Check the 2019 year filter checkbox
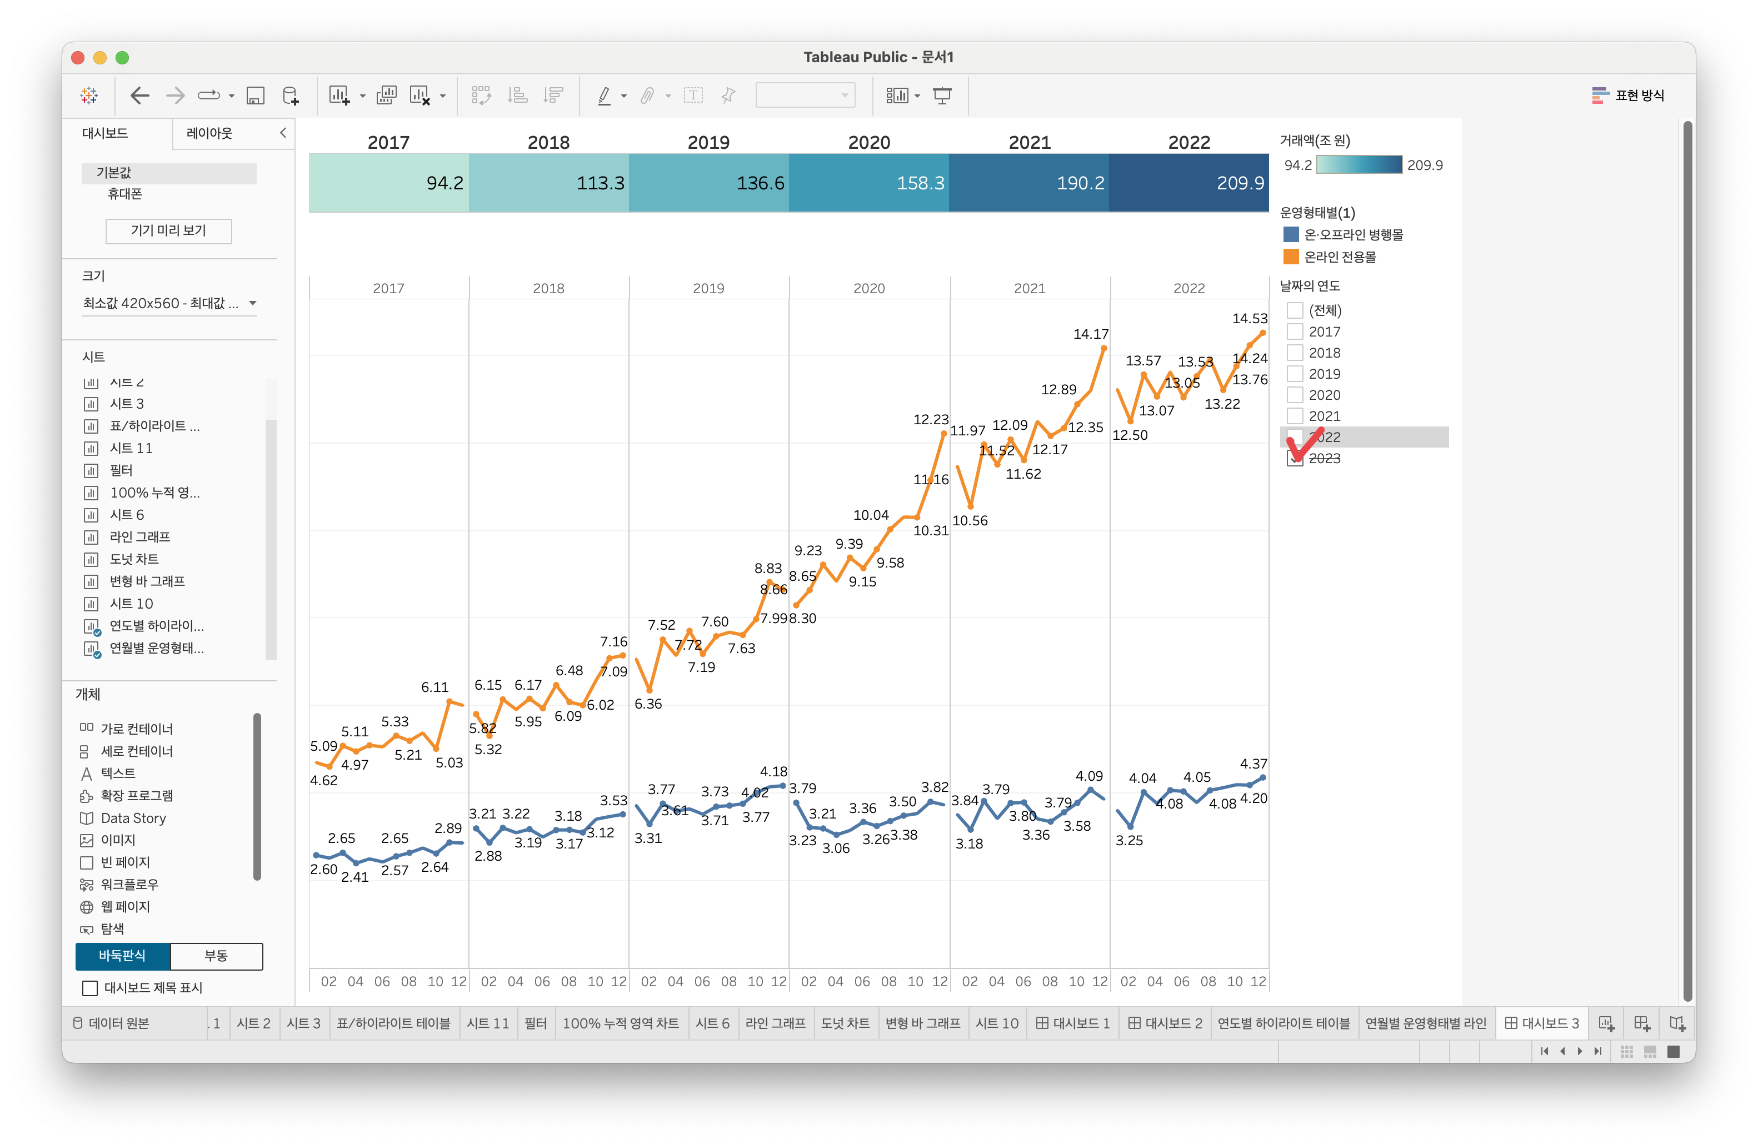The width and height of the screenshot is (1758, 1145). (1295, 374)
